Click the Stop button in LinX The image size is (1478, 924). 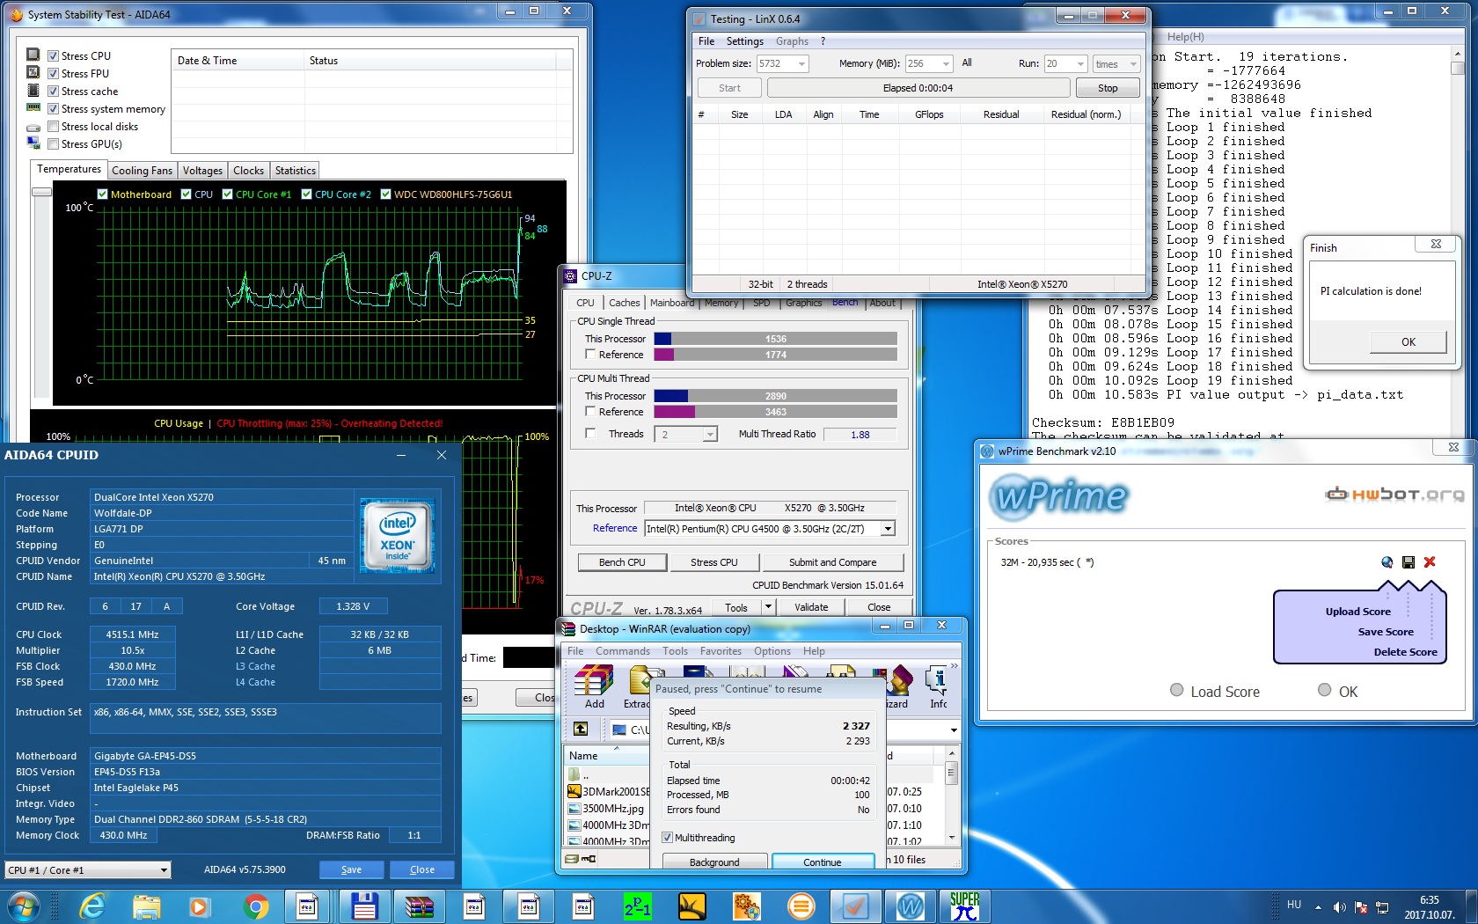1108,88
